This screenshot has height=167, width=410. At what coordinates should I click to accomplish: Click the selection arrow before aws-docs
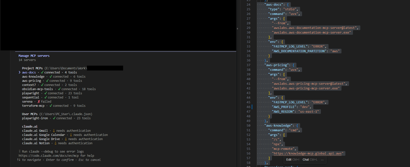pos(19,72)
